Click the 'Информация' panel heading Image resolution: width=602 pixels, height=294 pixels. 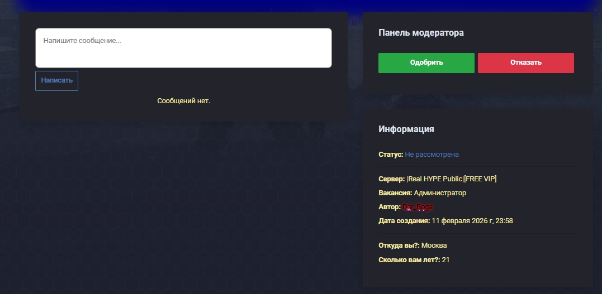click(406, 129)
